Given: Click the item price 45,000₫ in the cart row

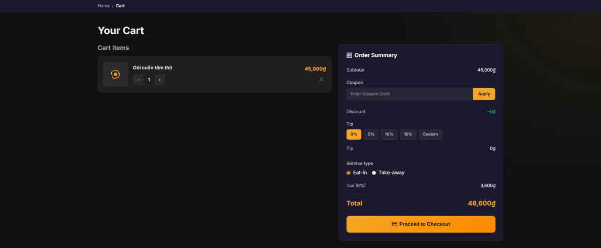Looking at the screenshot, I should [316, 69].
